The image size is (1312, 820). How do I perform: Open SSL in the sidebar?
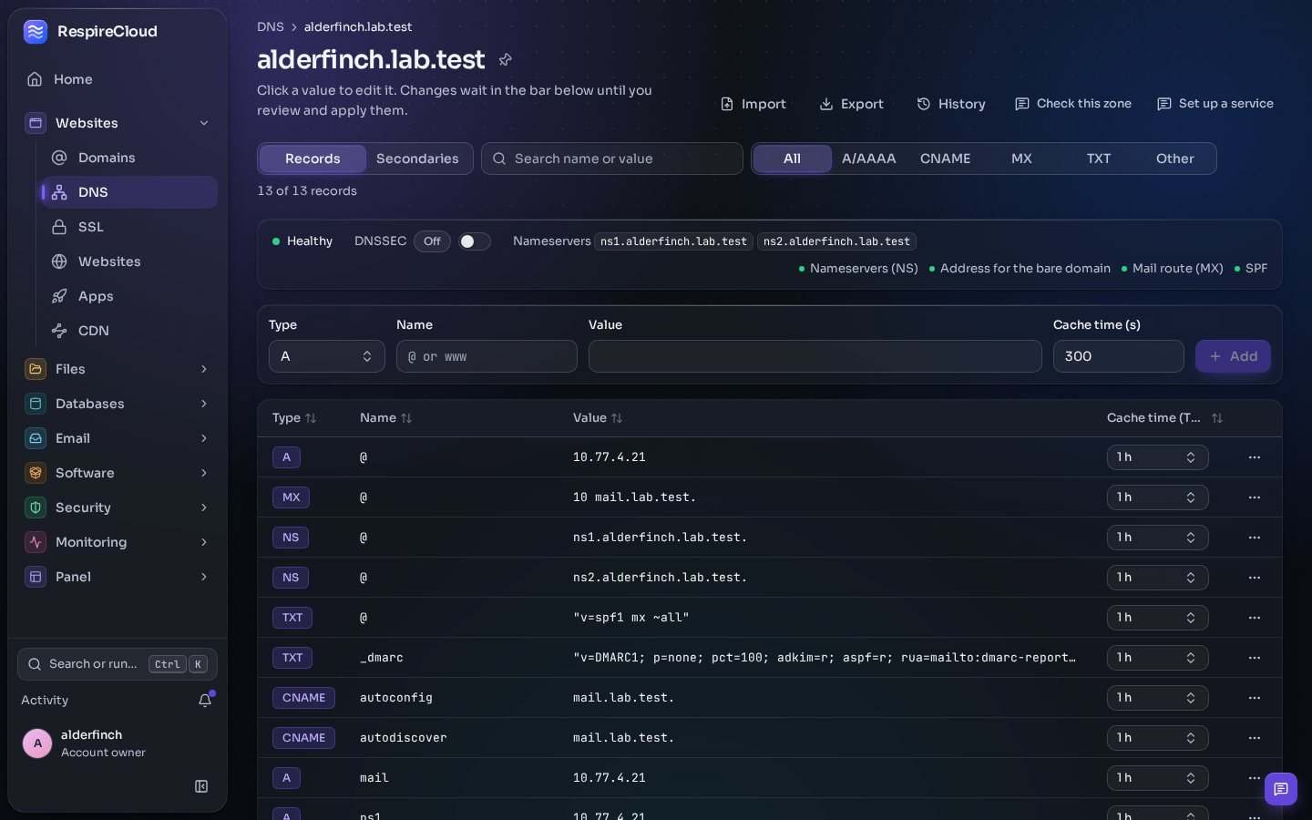pyautogui.click(x=129, y=227)
